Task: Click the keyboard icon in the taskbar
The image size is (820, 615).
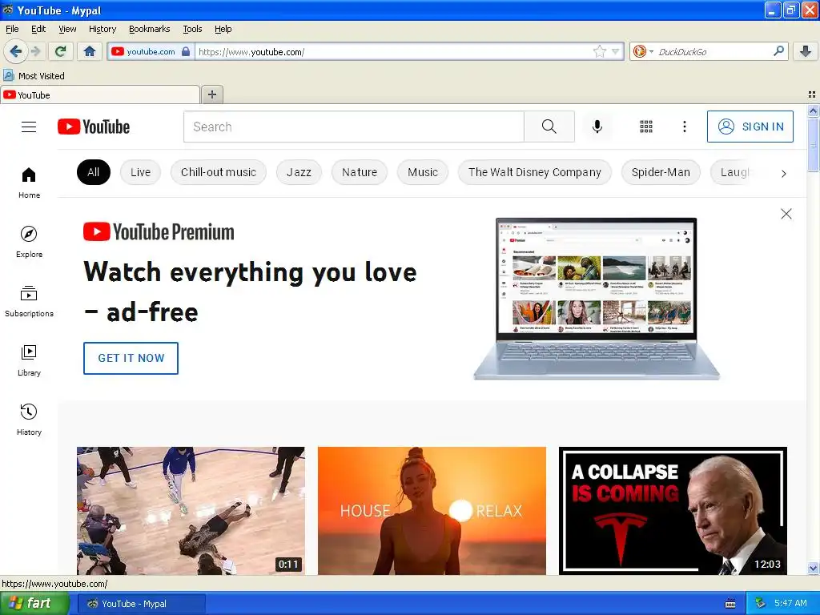Action: [x=730, y=604]
